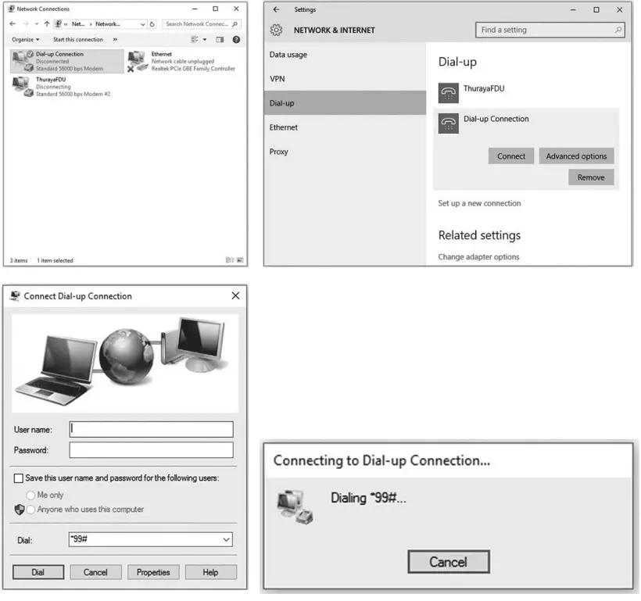Click the Remove button

pyautogui.click(x=591, y=177)
